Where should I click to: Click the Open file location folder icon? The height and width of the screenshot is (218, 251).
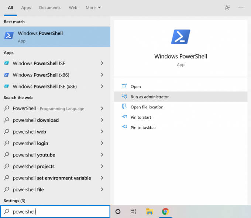click(124, 106)
